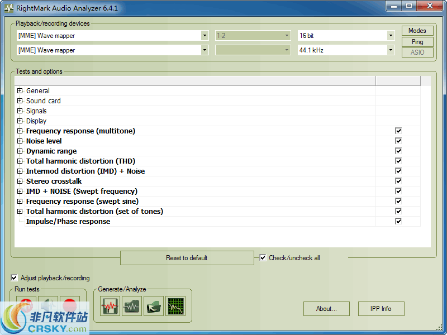Select the Dynamic range row label

pos(51,151)
